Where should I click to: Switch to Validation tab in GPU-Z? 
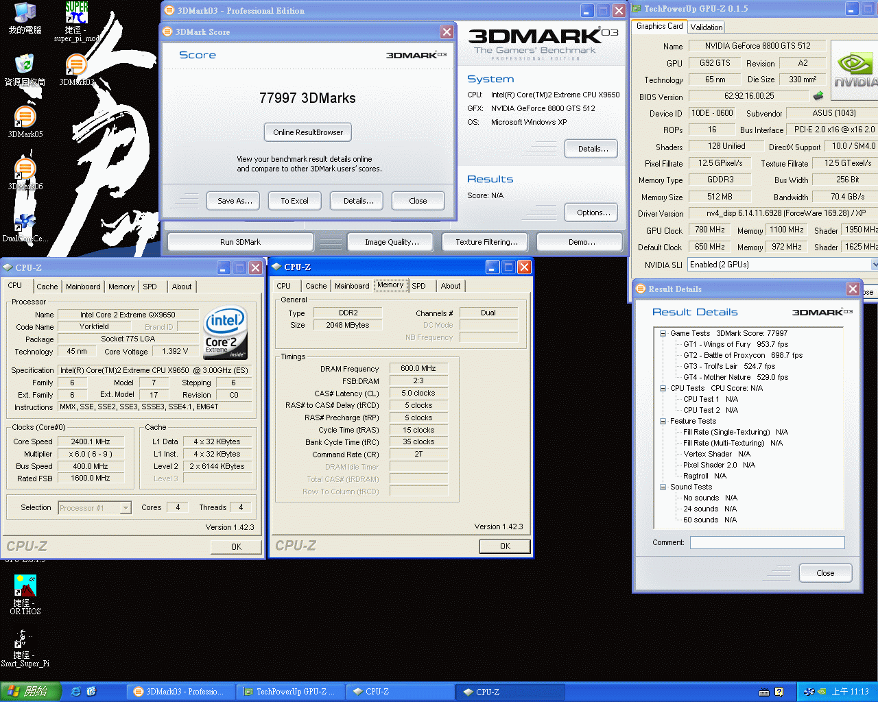tap(707, 27)
